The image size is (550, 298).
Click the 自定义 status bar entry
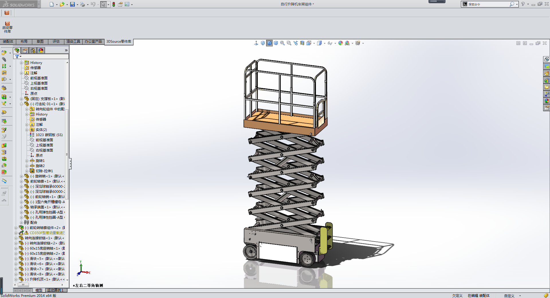509,296
